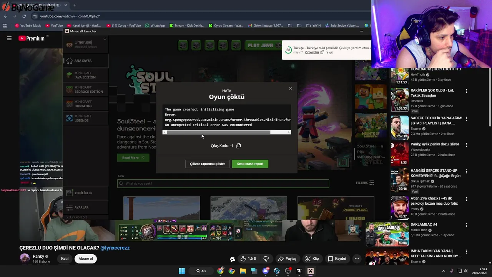Copy the exit code with clipboard icon
Viewport: 492px width, 277px height.
[x=239, y=145]
